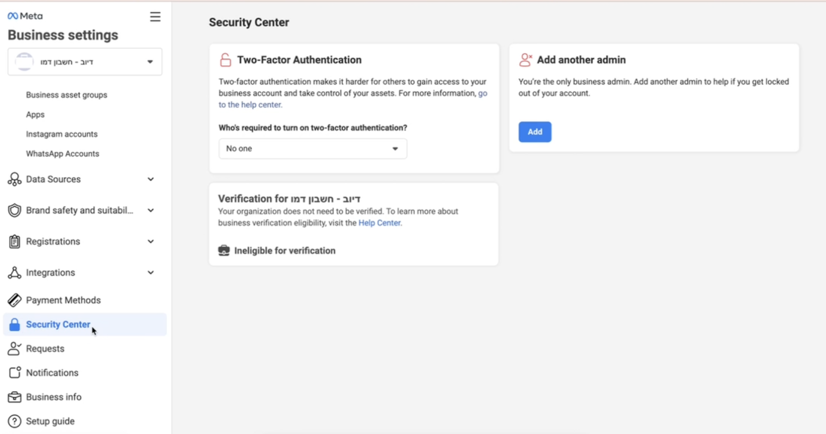Open the two-factor requirement 'No one' dropdown
The image size is (826, 434).
click(312, 149)
